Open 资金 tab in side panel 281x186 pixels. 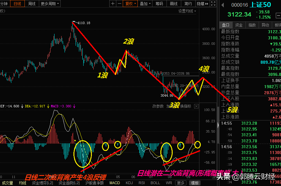(239, 25)
